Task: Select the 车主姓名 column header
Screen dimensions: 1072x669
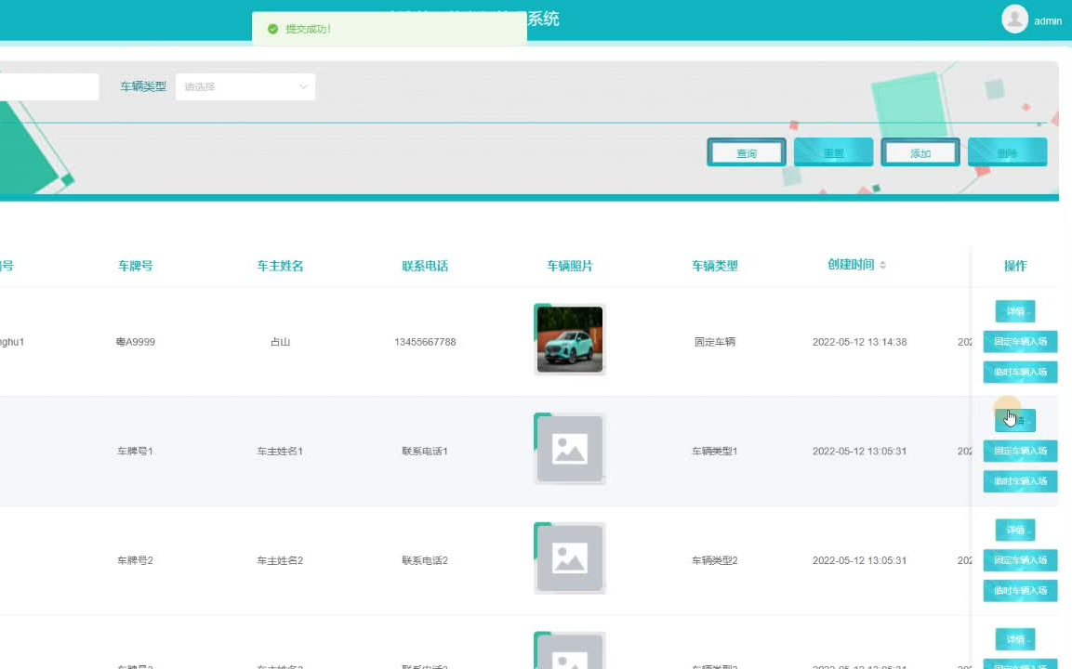Action: pos(280,266)
